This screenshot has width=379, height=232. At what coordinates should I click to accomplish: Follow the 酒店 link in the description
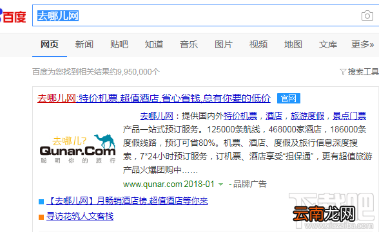click(x=274, y=116)
